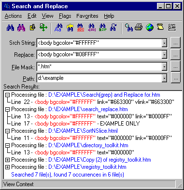Click the file path D:\EXAMPLE\SortNSlice.html
The width and height of the screenshot is (184, 190).
[83, 131]
